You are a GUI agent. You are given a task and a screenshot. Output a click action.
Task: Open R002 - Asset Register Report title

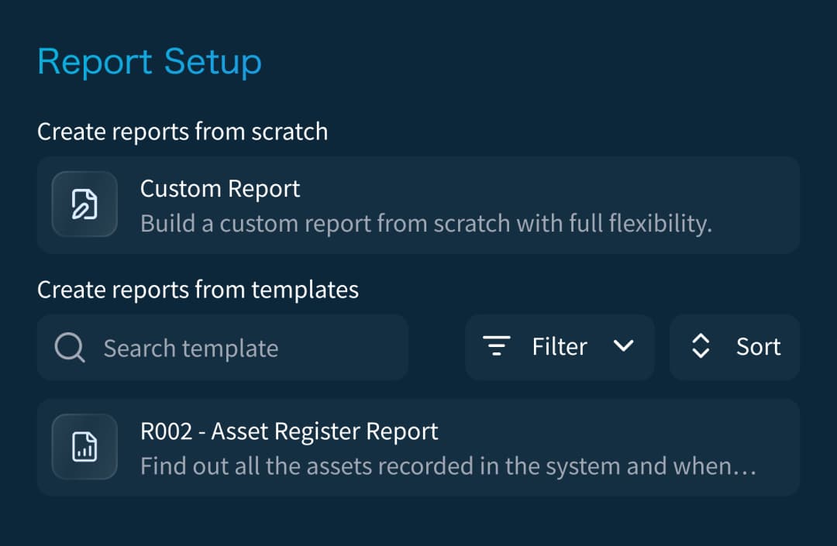(x=289, y=431)
